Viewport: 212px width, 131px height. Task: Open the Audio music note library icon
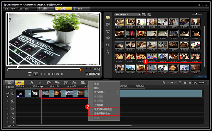coord(108,52)
